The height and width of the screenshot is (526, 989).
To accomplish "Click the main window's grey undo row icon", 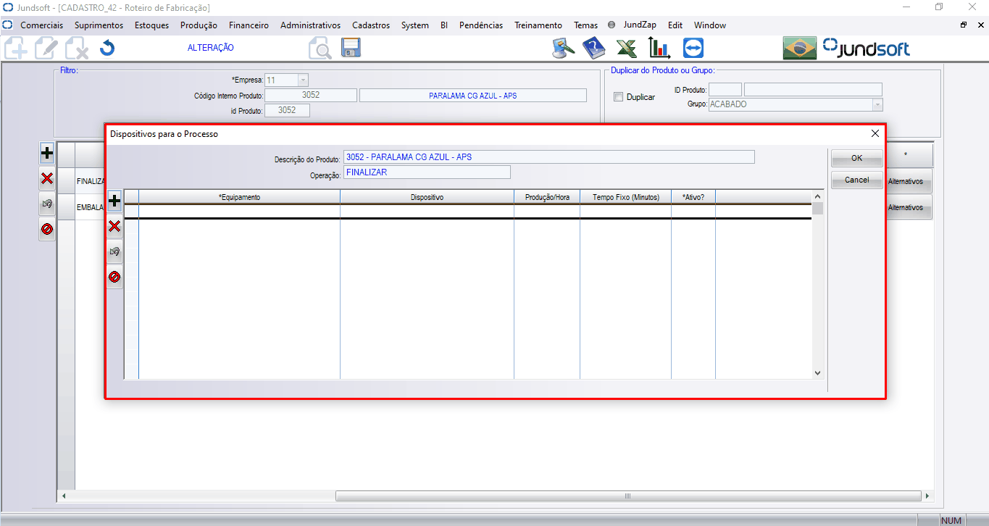I will coord(47,204).
